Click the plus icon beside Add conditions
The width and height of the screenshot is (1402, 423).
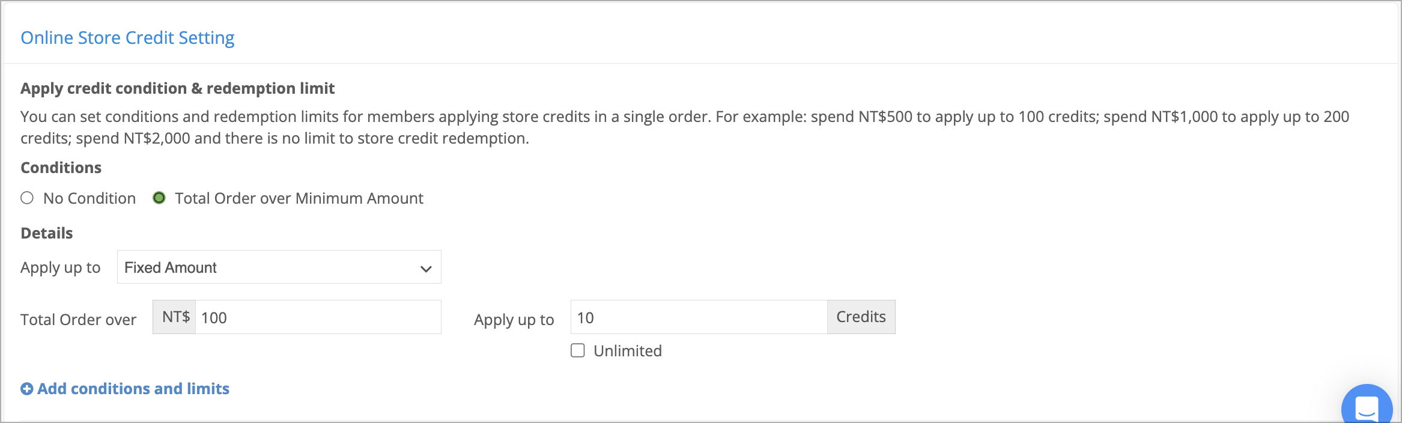(27, 389)
